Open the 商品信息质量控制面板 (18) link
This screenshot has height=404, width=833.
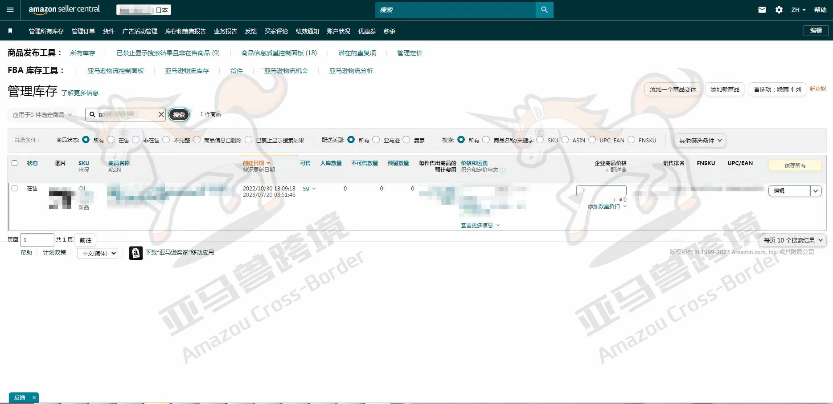279,53
